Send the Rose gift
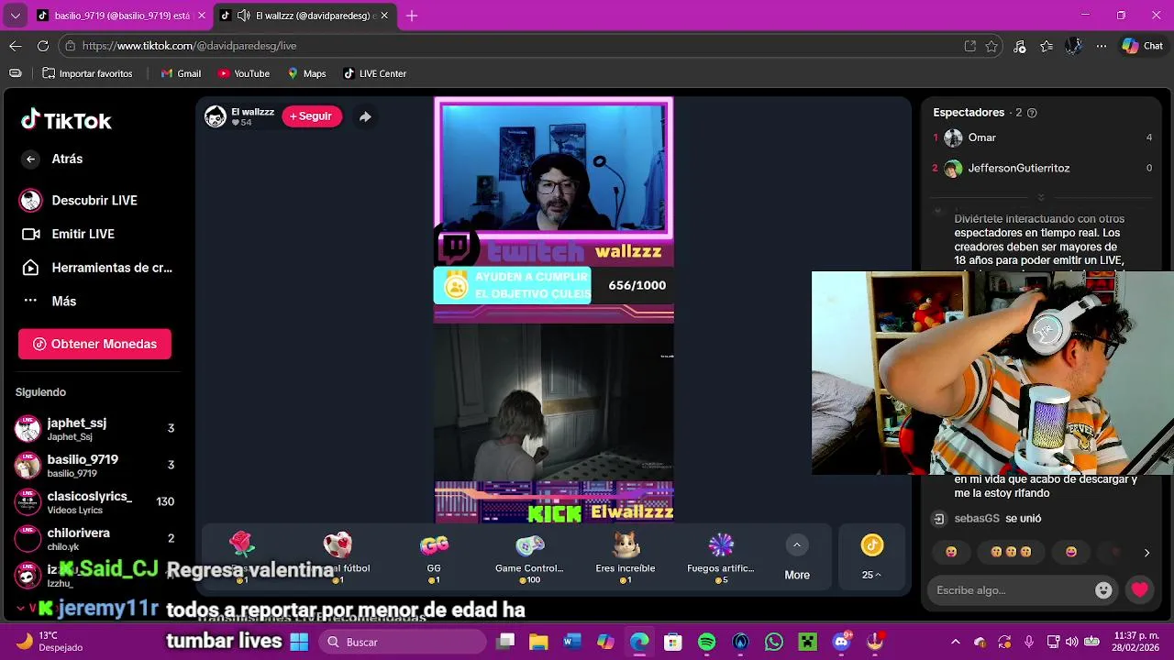 242,555
